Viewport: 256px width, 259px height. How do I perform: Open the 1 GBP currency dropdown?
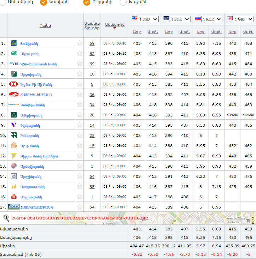pyautogui.click(x=243, y=19)
